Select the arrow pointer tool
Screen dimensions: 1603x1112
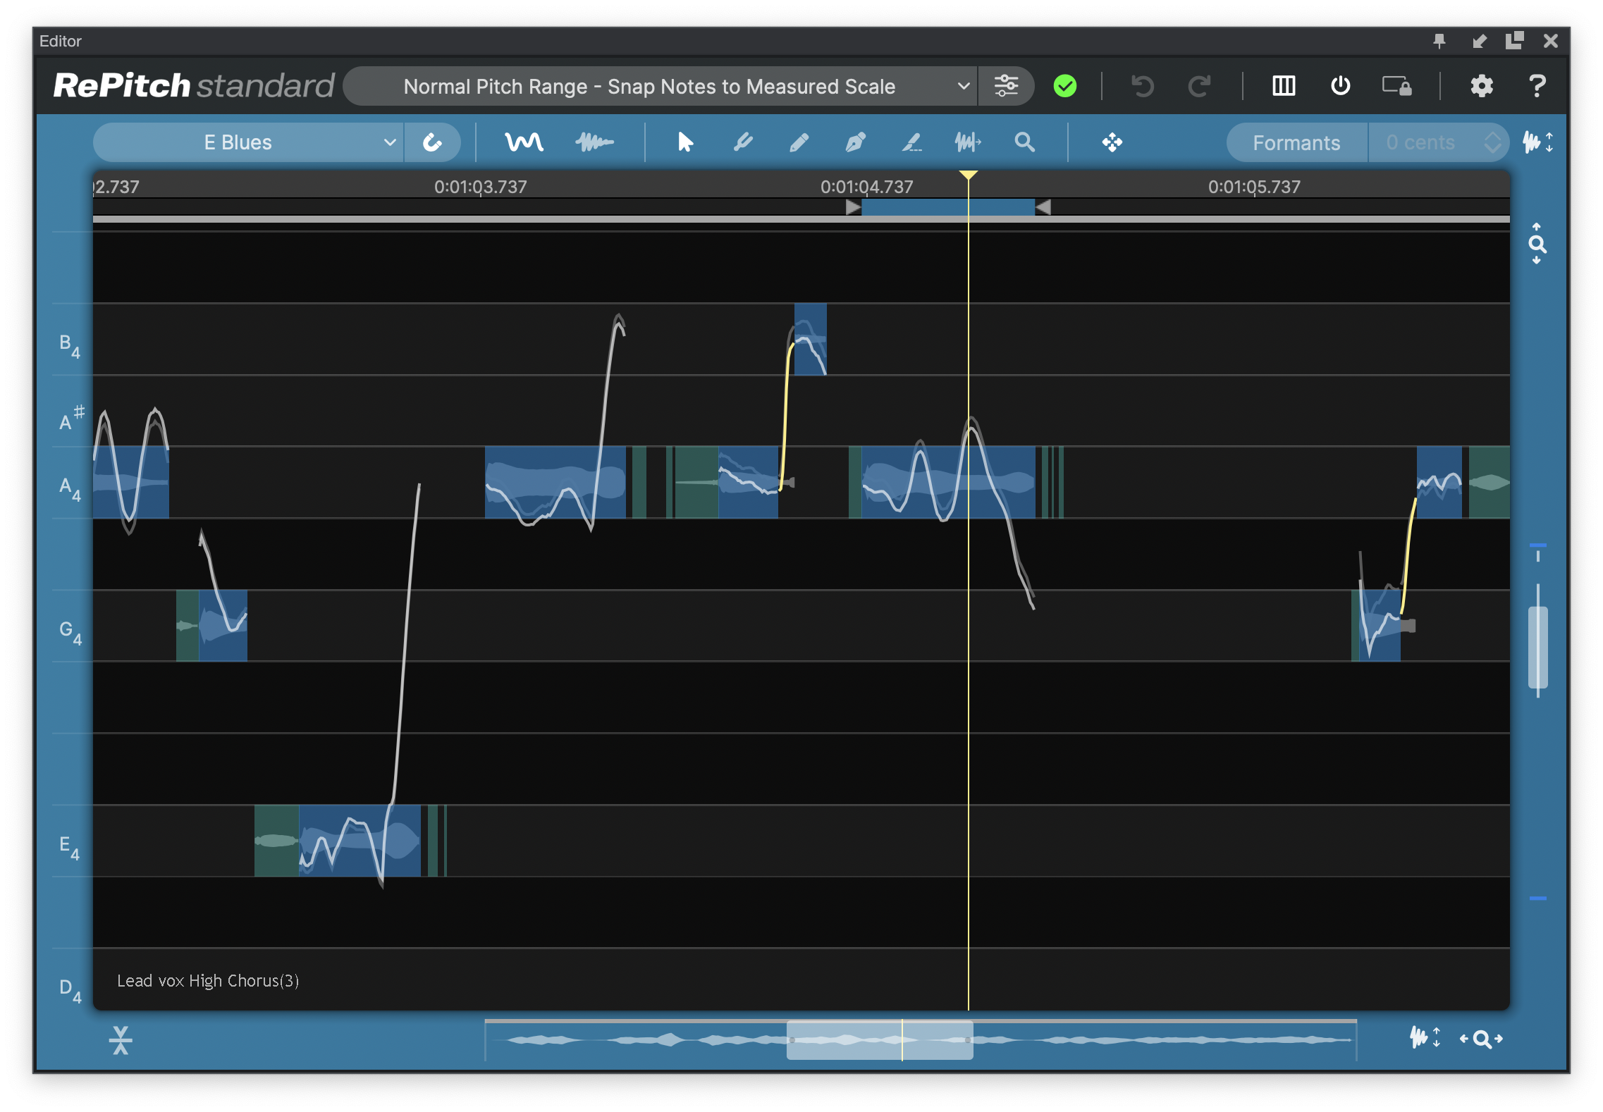[684, 142]
